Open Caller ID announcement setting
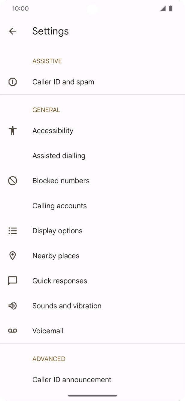The image size is (185, 401). tap(72, 380)
